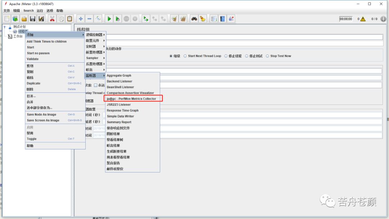Click the Collapse All minus icon
389x219 pixels.
pos(89,19)
